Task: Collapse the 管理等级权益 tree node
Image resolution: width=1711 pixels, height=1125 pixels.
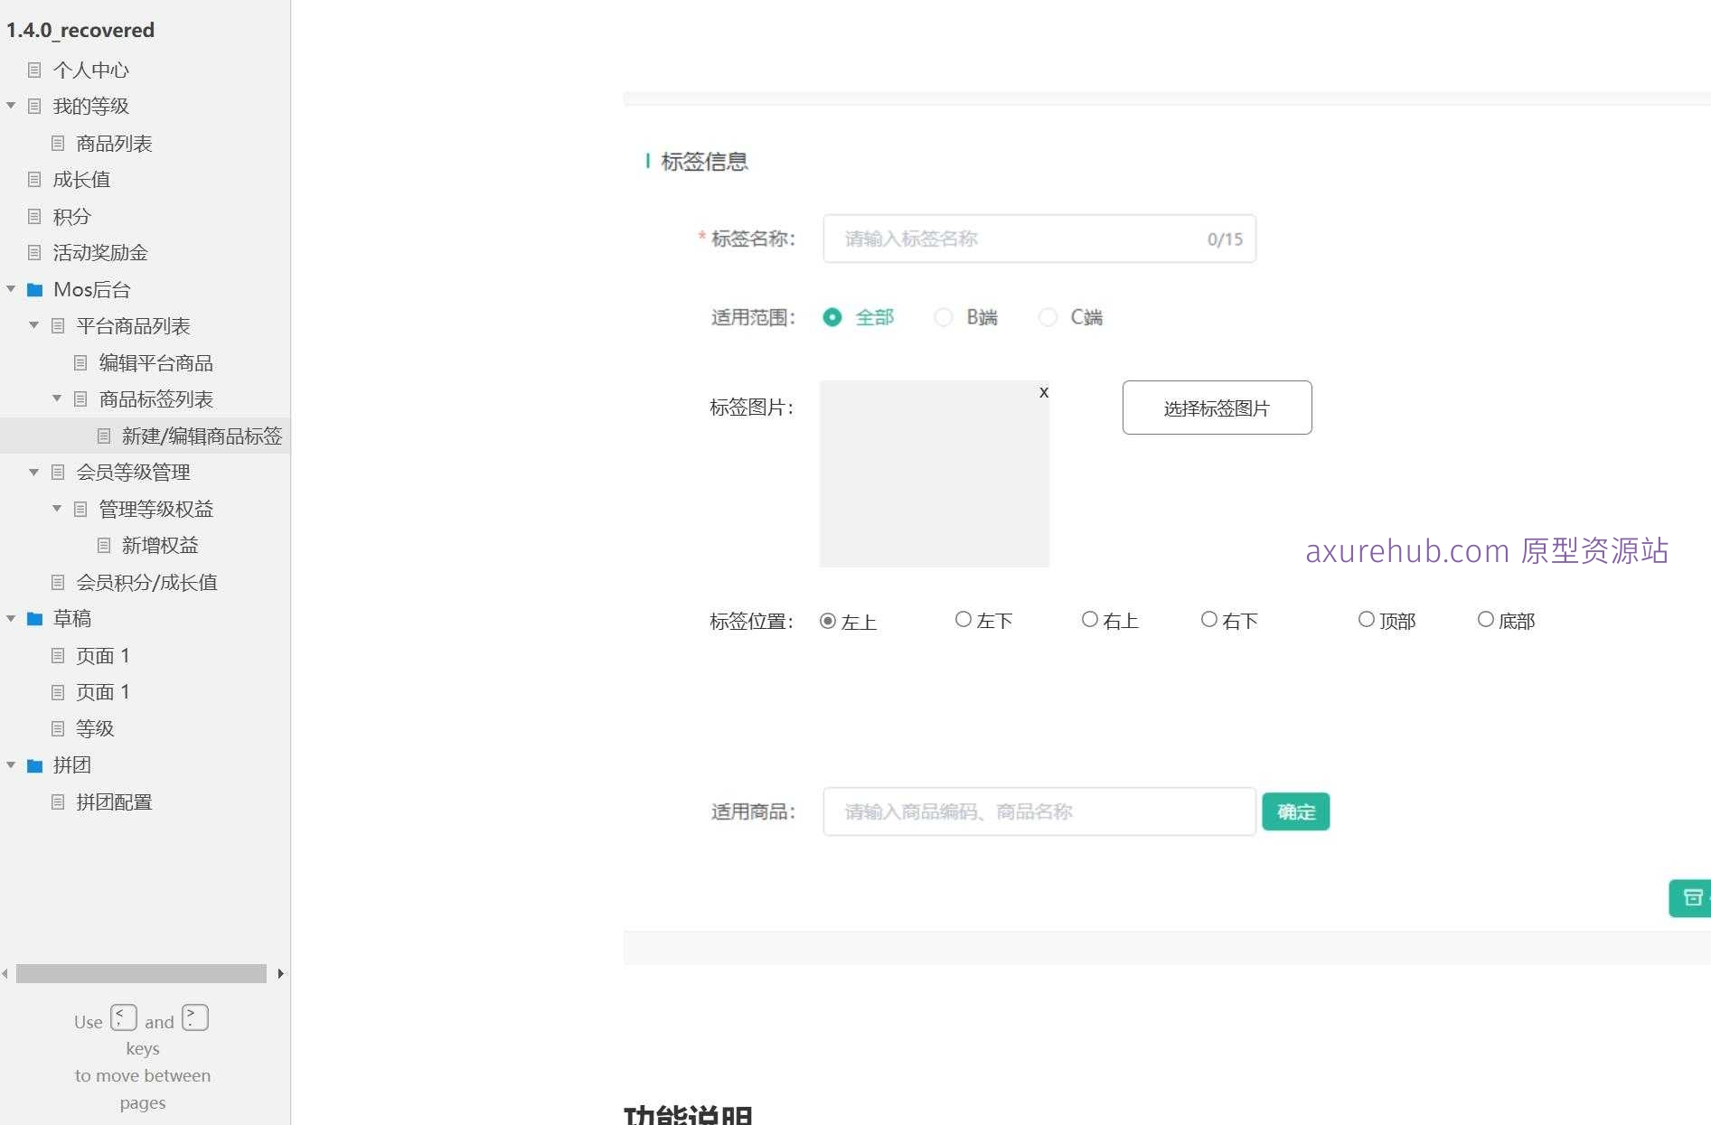Action: pyautogui.click(x=56, y=509)
